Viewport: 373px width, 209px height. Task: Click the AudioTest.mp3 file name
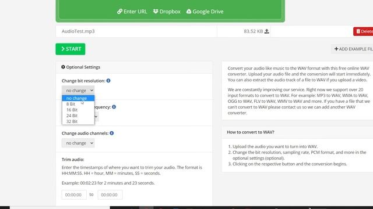coord(78,31)
